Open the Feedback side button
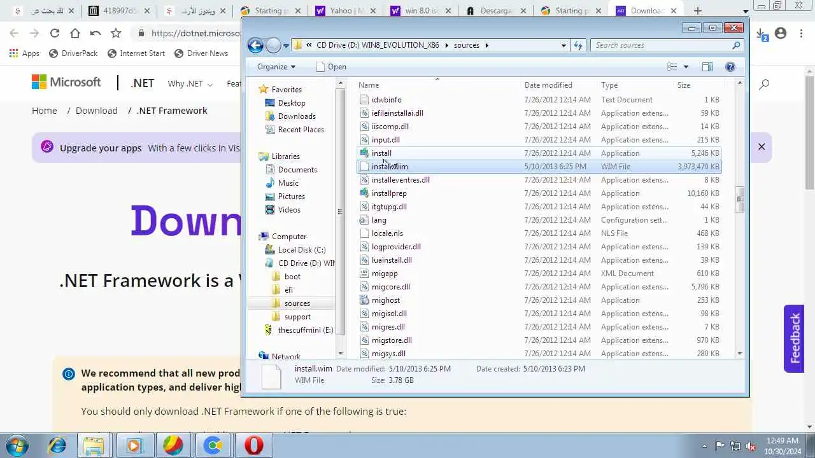The image size is (815, 458). pyautogui.click(x=794, y=338)
